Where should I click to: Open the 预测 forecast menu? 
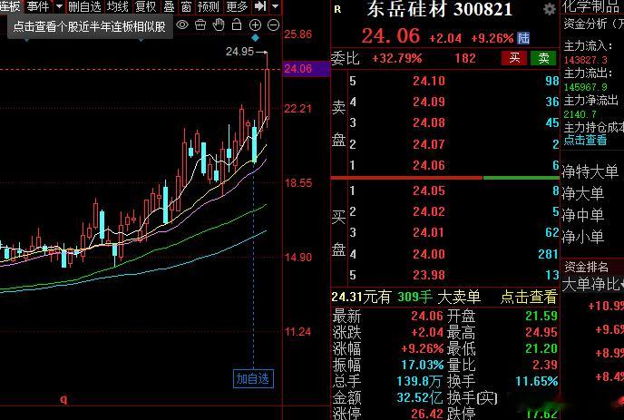[x=209, y=6]
